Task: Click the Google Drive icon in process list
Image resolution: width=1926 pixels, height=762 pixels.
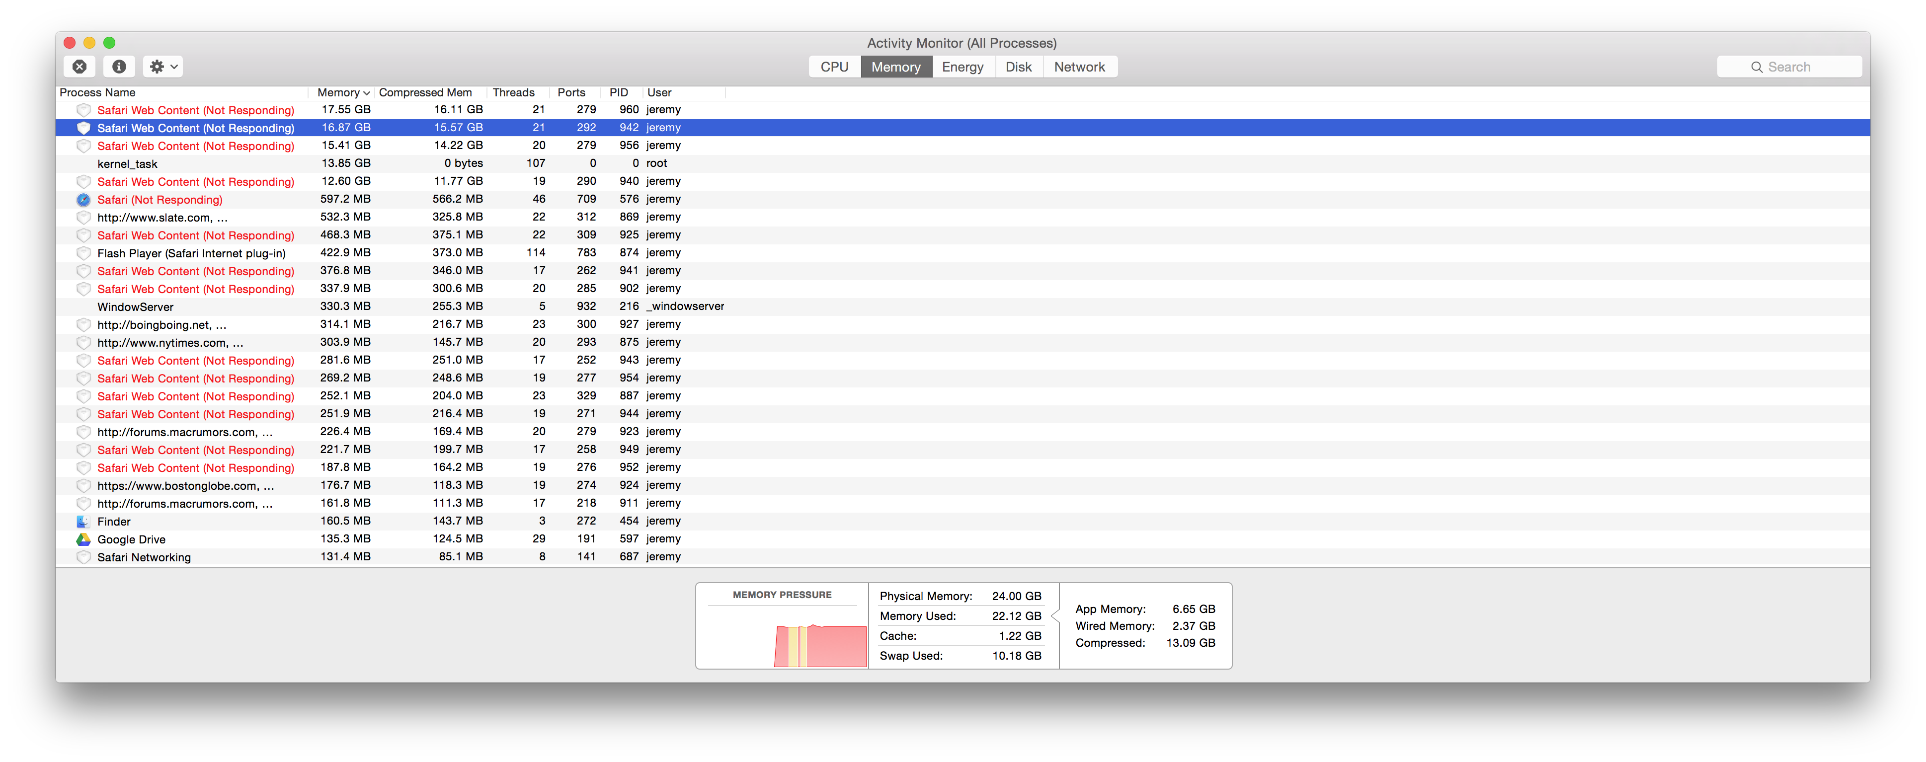Action: click(83, 539)
